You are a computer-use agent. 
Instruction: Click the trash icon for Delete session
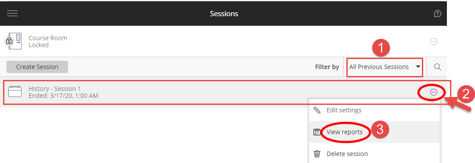click(317, 154)
